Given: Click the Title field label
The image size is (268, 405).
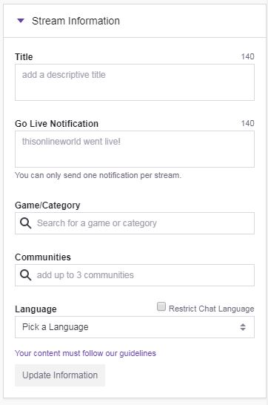Looking at the screenshot, I should tap(24, 57).
